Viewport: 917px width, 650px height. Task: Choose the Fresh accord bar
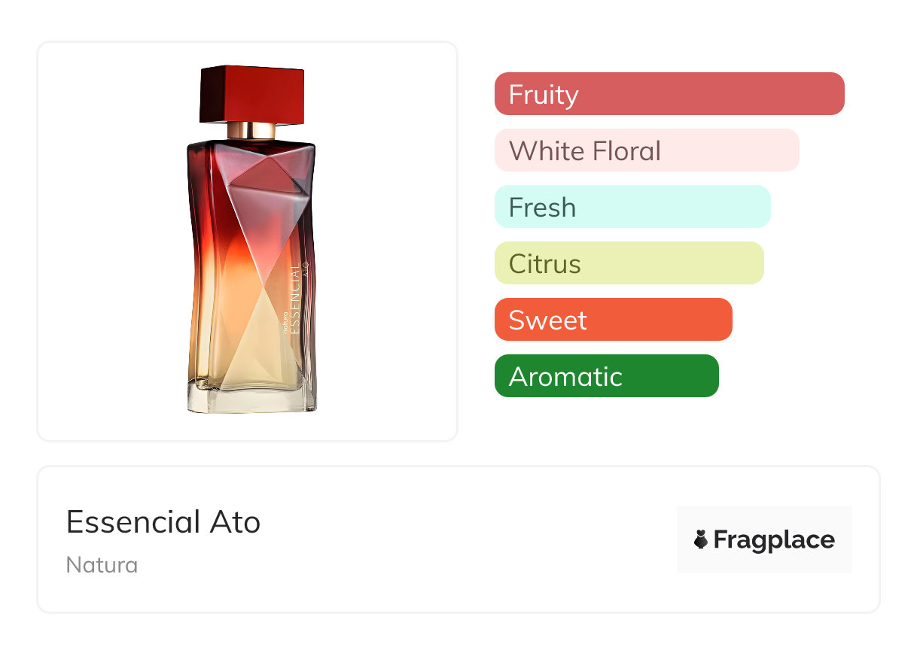[x=632, y=207]
